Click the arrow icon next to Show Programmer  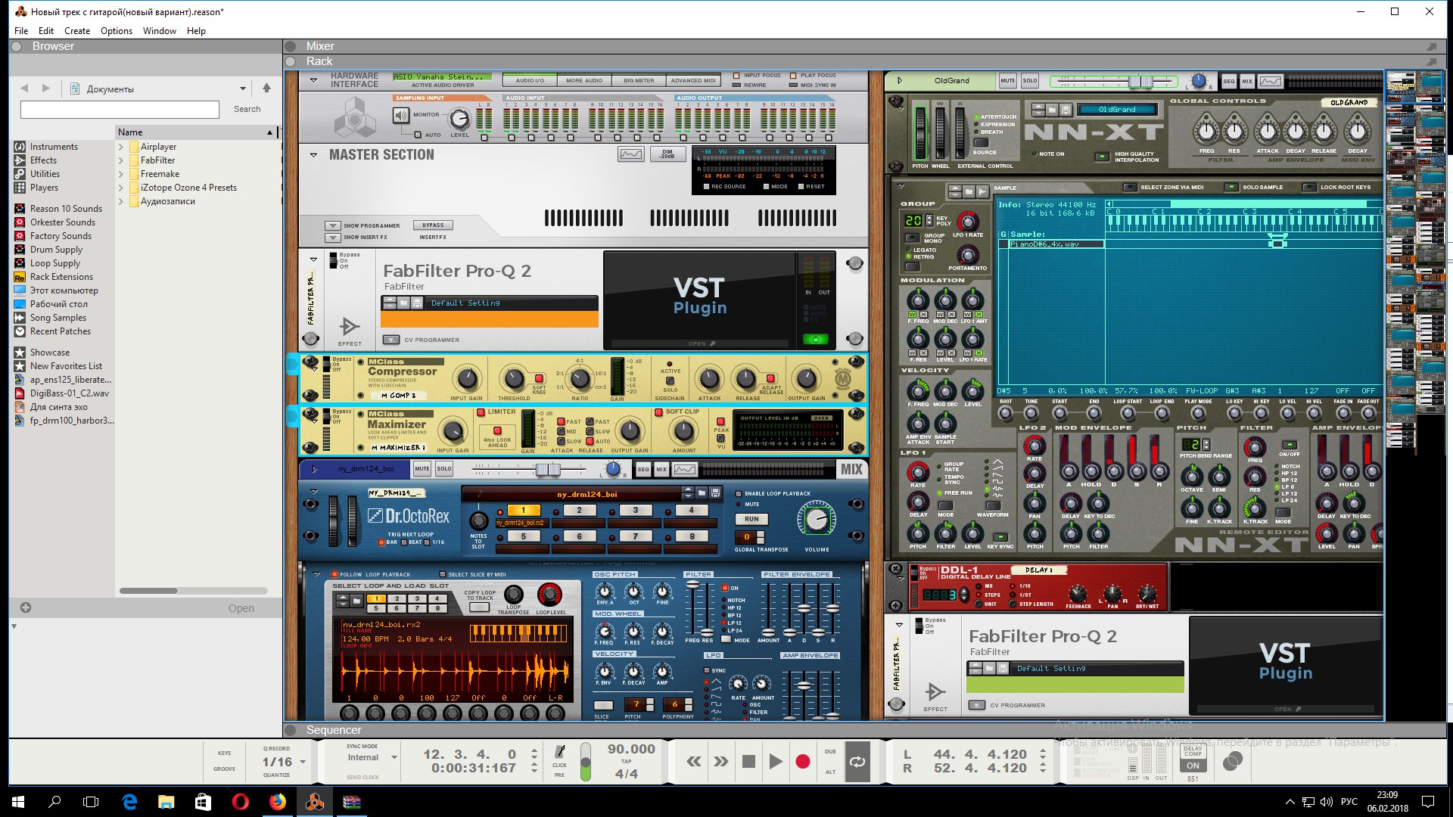point(332,225)
